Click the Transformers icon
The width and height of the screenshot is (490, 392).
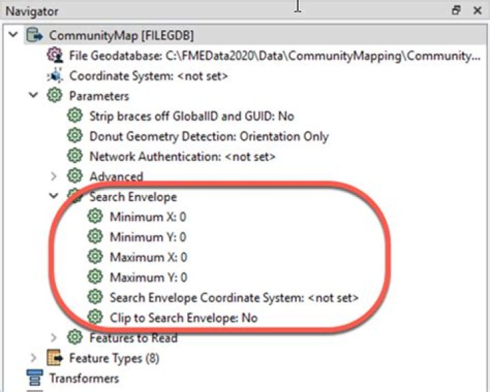34,378
